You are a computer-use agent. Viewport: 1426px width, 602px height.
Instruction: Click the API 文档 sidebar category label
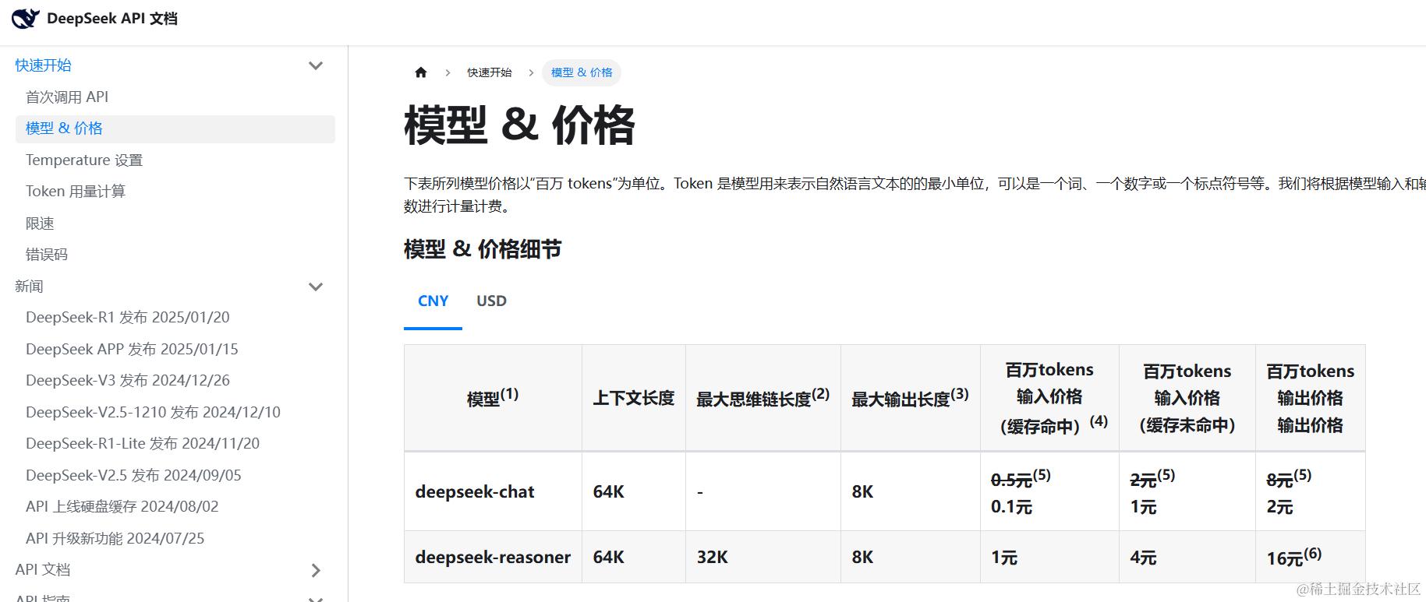(43, 570)
